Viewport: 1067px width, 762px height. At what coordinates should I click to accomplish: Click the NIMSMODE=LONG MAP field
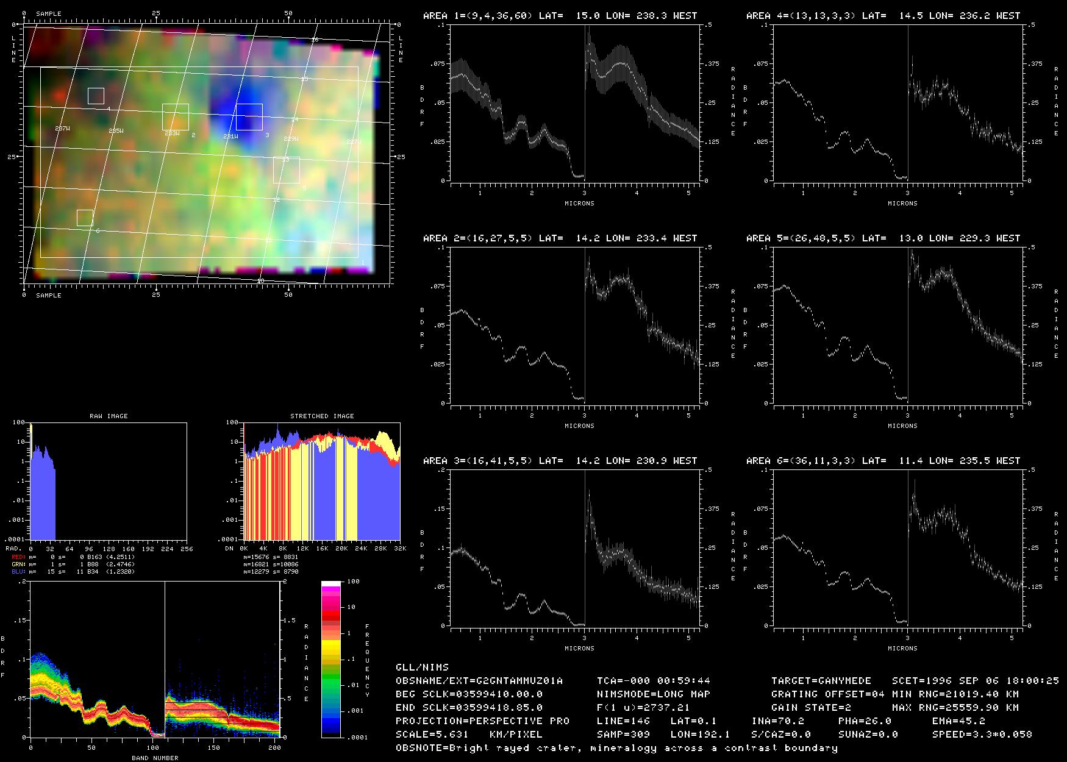point(654,694)
